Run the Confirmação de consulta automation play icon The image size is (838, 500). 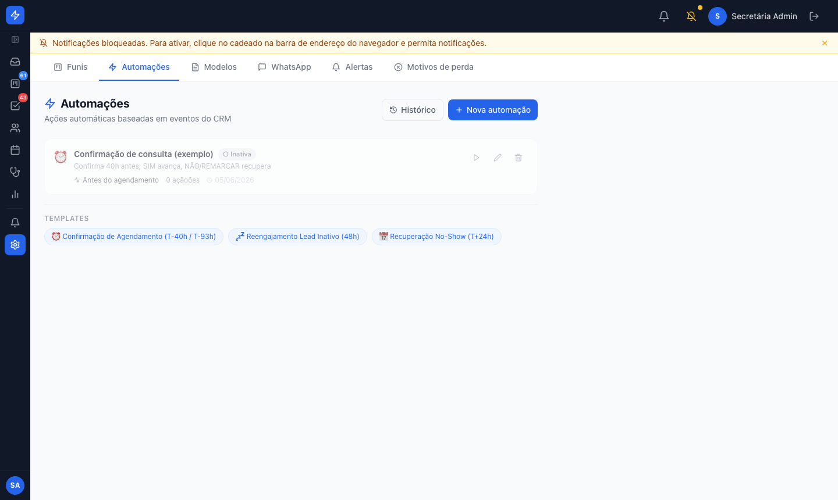coord(477,158)
